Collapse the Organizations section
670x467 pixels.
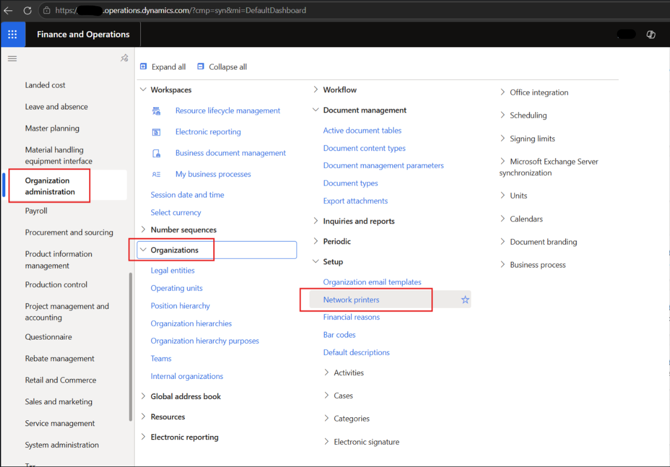point(143,250)
